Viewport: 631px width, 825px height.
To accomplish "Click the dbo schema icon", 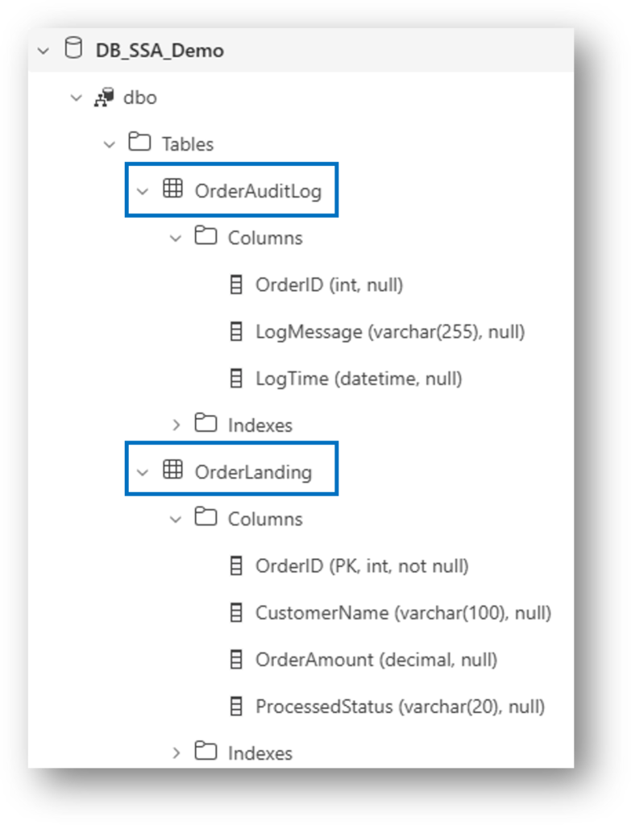I will point(104,97).
